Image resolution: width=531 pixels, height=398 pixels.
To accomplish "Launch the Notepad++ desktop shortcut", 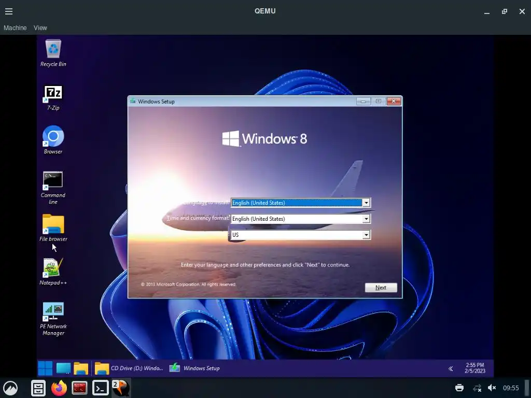I will (x=53, y=272).
